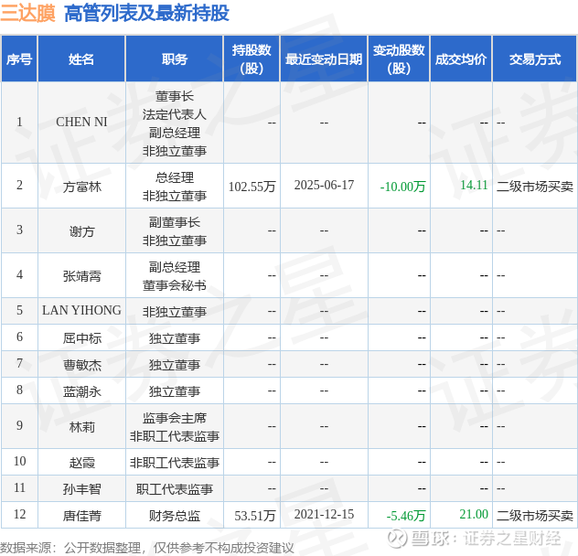
Task: Click 二级市场买卖 in 唐佳菁's row
Action: click(x=535, y=516)
